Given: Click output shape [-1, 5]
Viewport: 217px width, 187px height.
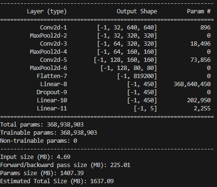Looking at the screenshot, I should pos(145,108).
